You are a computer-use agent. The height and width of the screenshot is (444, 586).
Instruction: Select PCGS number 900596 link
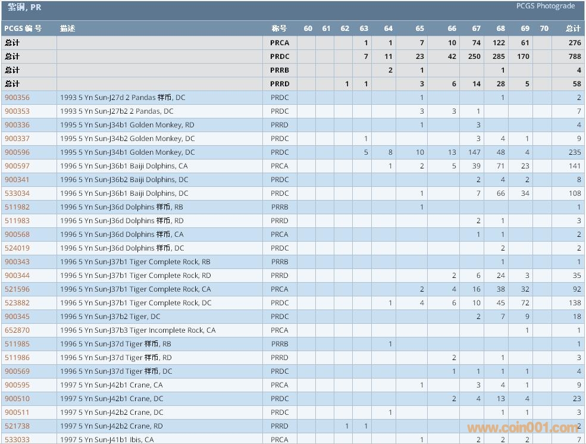[x=17, y=152]
